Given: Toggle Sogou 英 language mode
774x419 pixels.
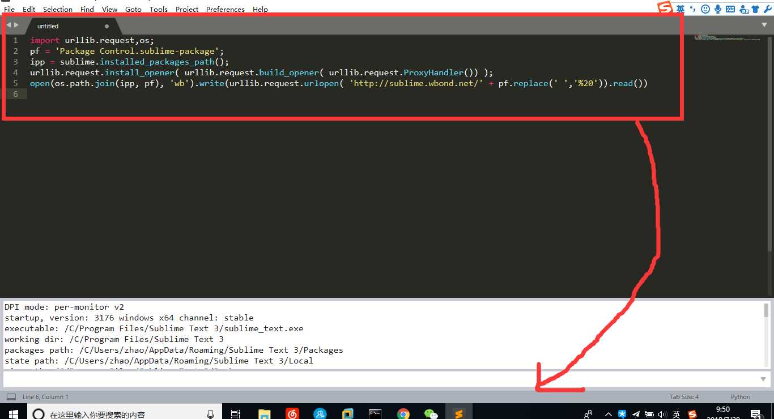Looking at the screenshot, I should (681, 8).
